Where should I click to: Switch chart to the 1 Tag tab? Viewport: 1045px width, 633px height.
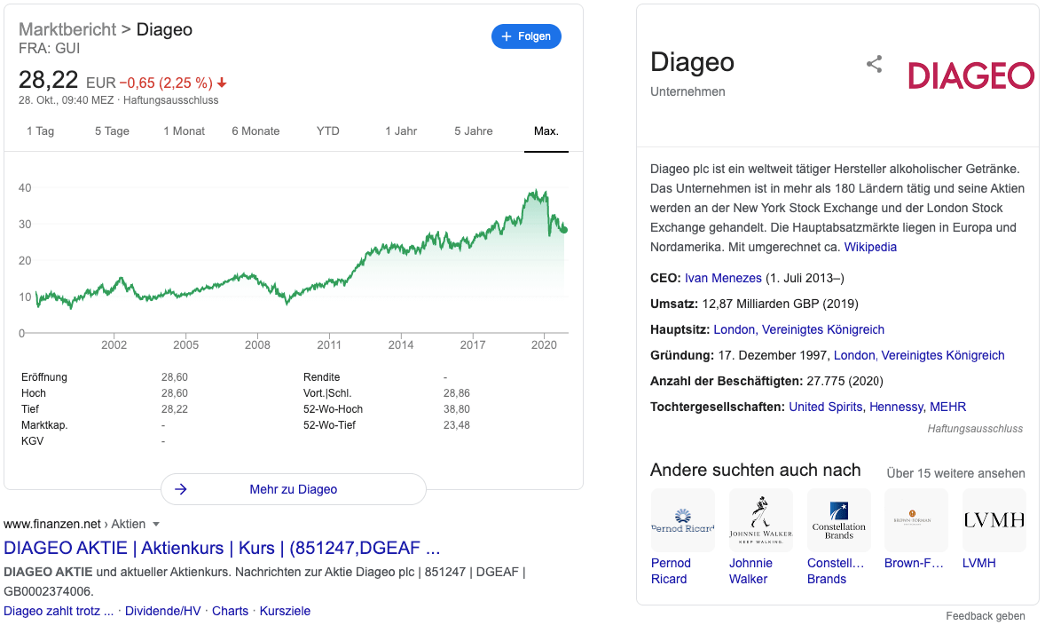pyautogui.click(x=40, y=131)
